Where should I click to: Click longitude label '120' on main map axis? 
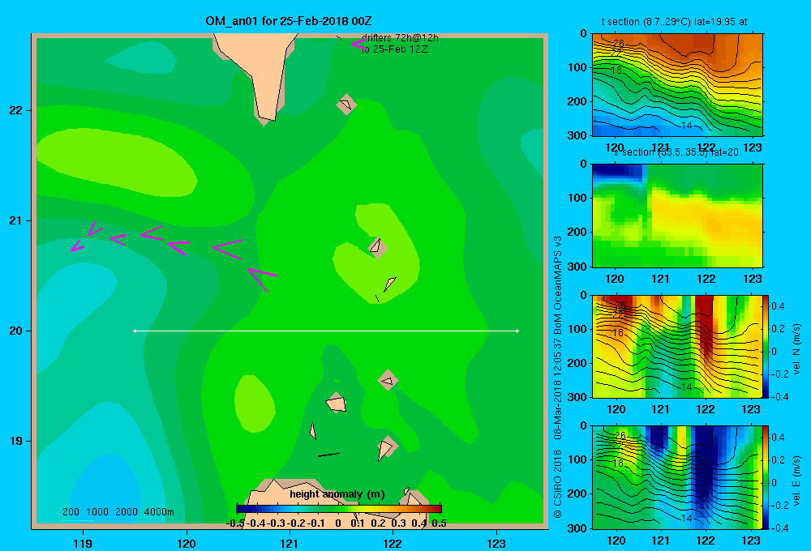click(187, 543)
